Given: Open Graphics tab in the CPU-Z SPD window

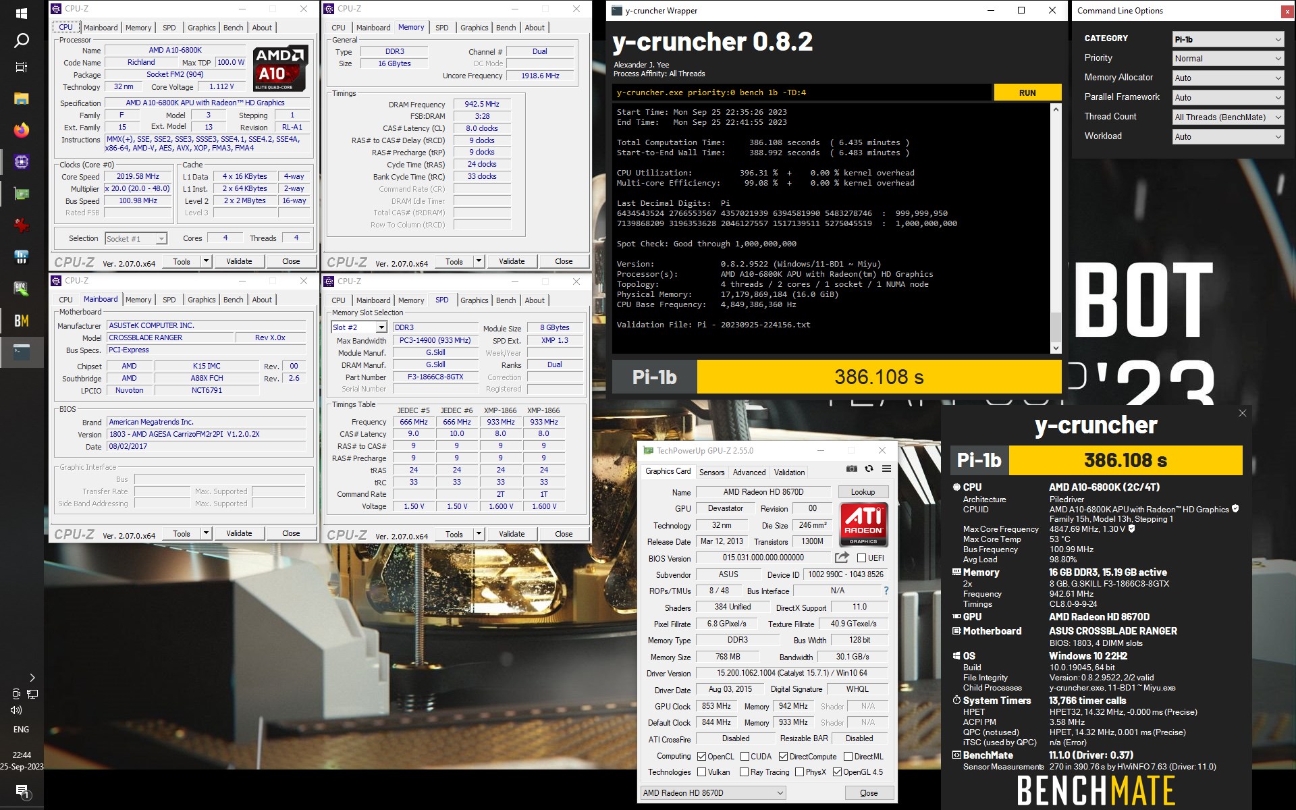Looking at the screenshot, I should [x=474, y=300].
